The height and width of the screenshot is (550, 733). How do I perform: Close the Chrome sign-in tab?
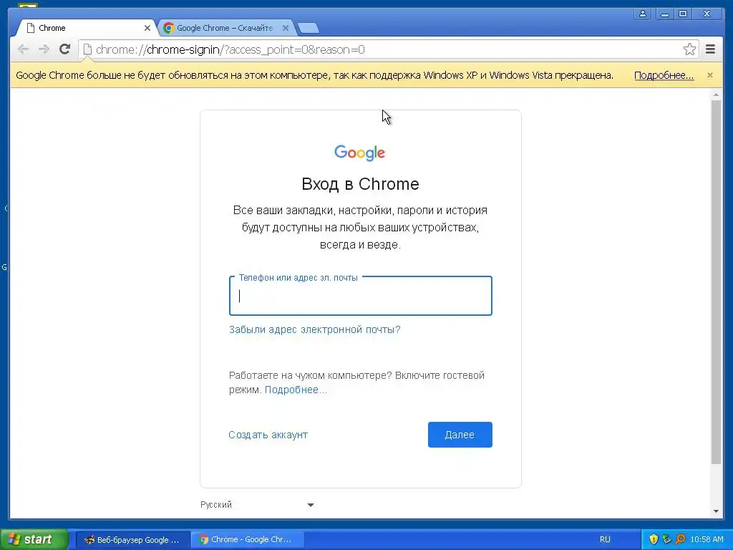(147, 28)
